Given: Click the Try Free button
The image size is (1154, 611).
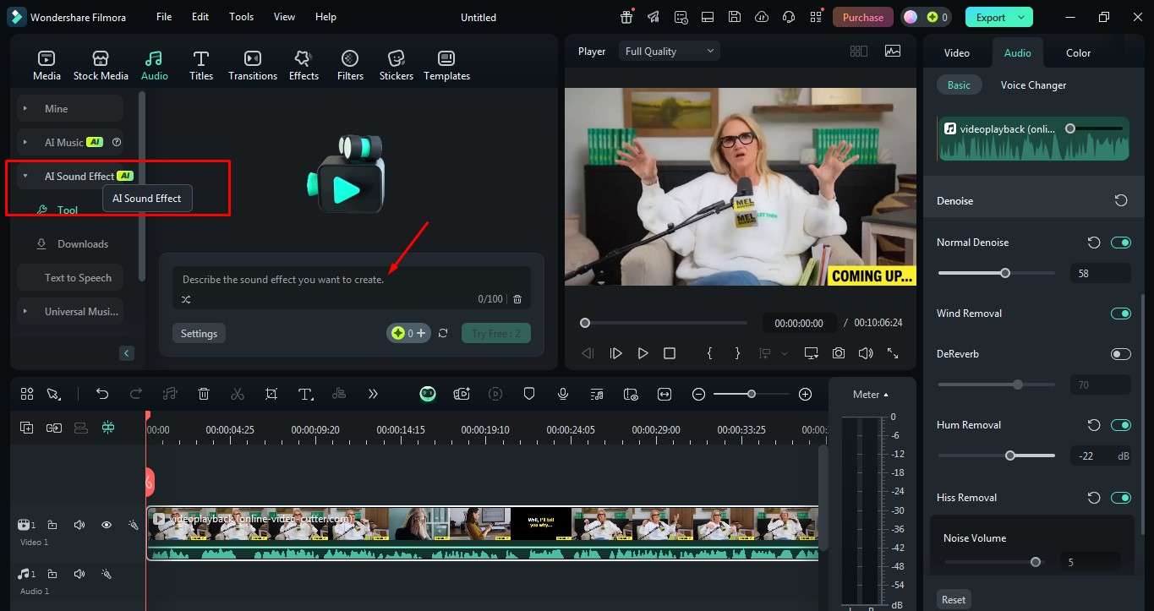Looking at the screenshot, I should coord(496,333).
